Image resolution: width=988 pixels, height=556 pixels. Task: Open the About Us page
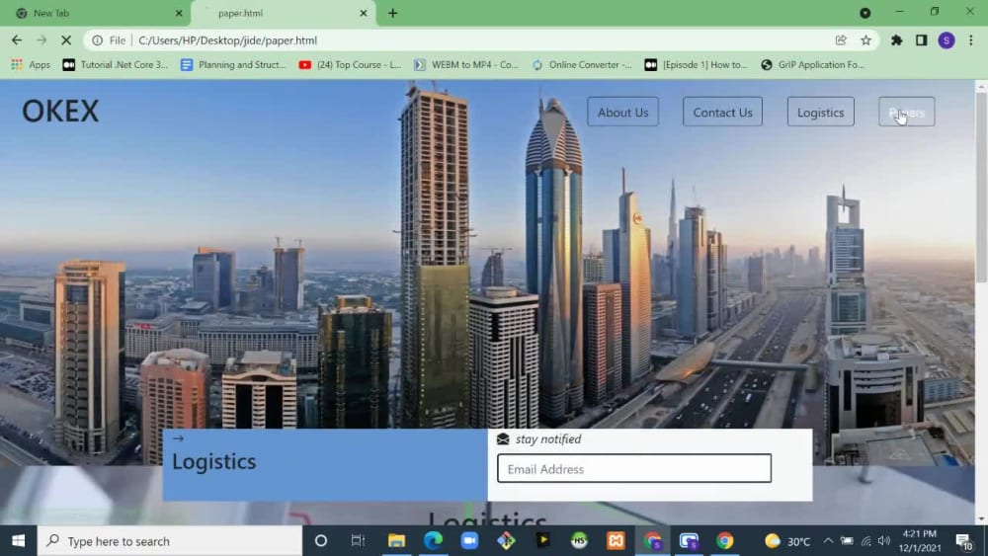[x=622, y=112]
